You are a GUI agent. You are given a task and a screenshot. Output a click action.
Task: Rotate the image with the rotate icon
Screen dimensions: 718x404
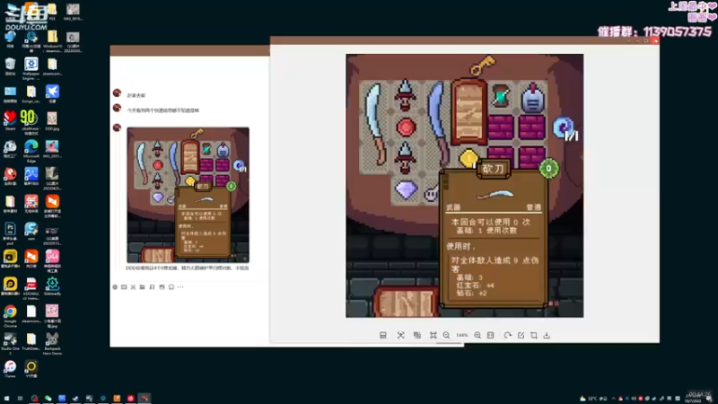pos(507,335)
